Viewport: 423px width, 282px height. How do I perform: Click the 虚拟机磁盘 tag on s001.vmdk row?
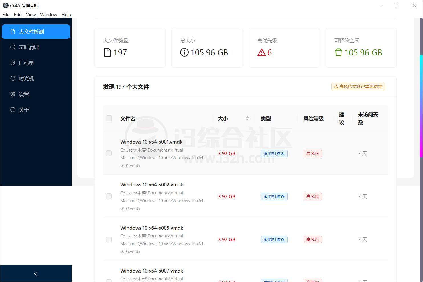[274, 154]
